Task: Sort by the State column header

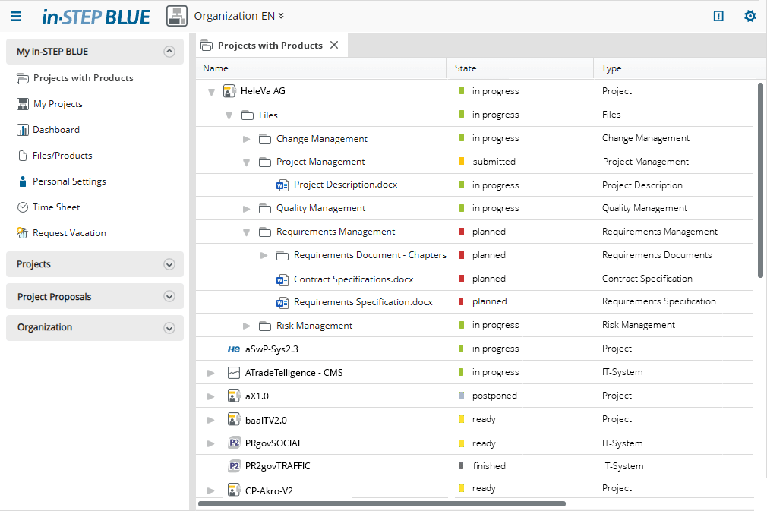Action: (x=466, y=68)
